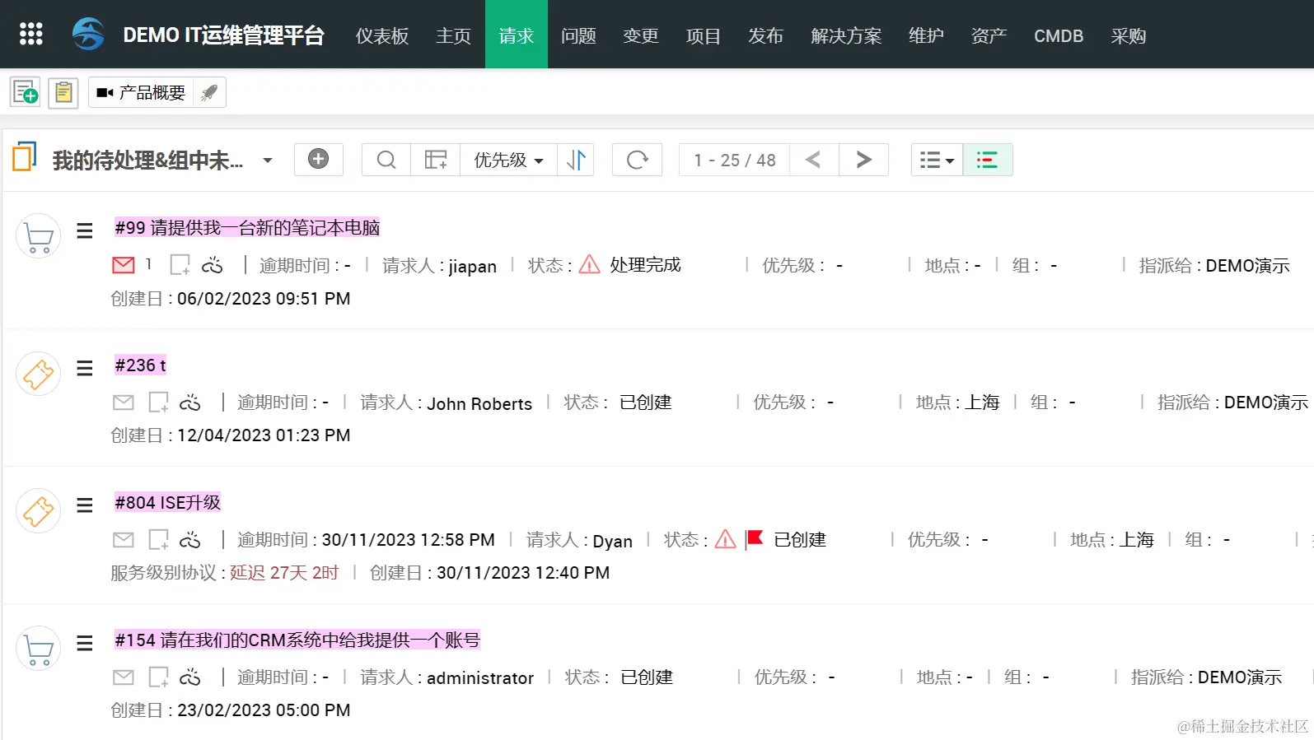
Task: Click the new request form icon
Action: 26,92
